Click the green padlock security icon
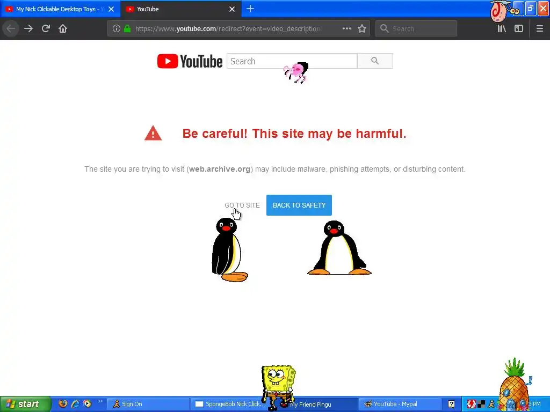 pos(127,28)
